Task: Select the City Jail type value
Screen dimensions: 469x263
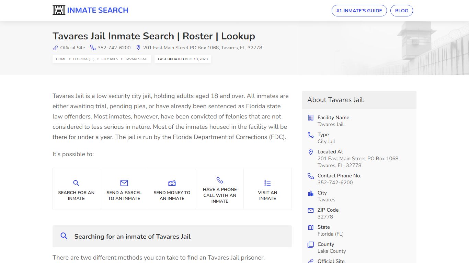Action: point(326,141)
